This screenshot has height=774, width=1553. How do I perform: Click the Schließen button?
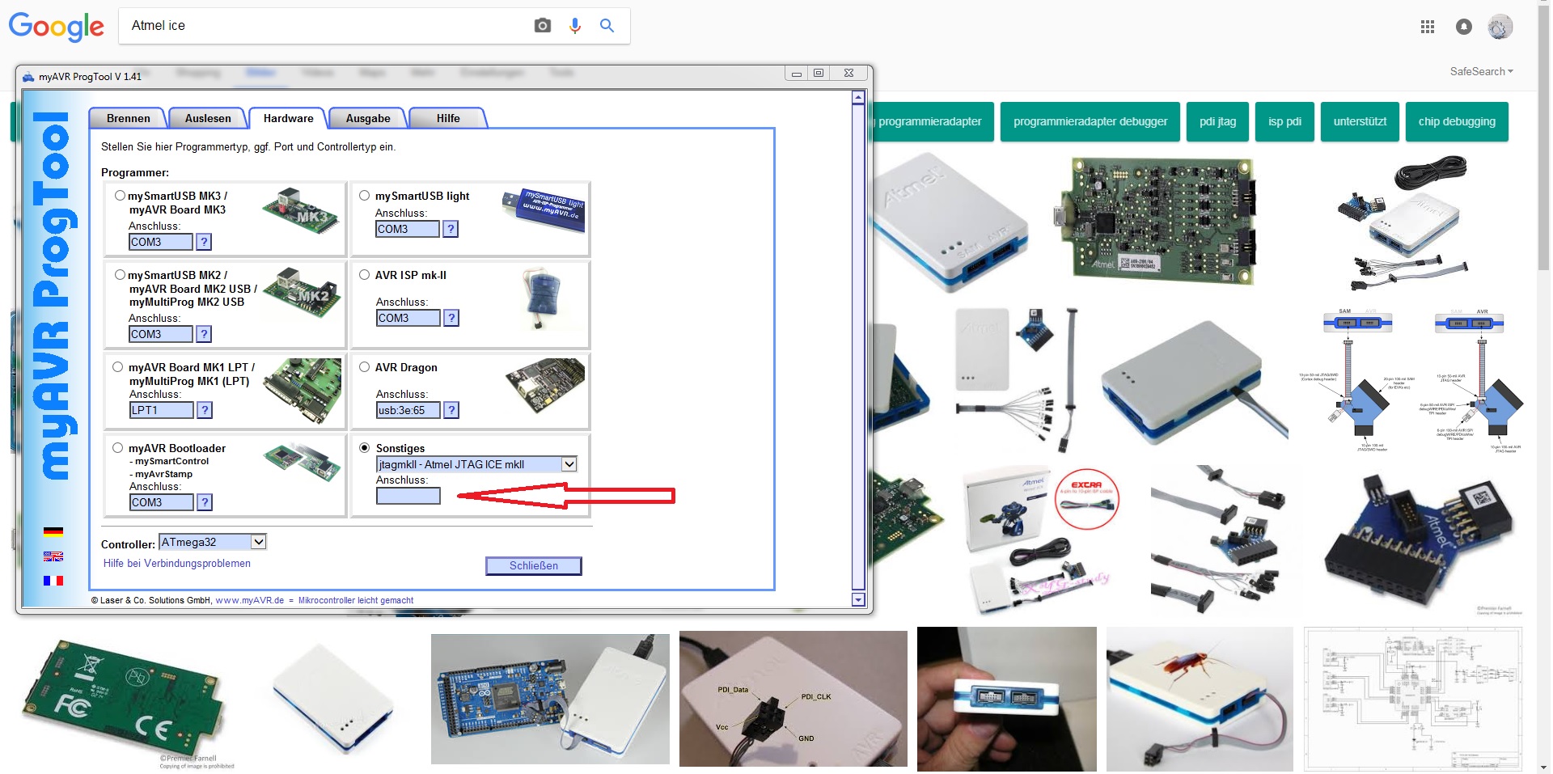click(534, 565)
